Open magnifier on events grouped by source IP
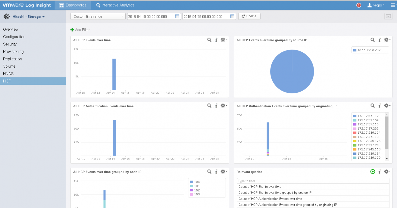The image size is (397, 208). click(x=373, y=40)
